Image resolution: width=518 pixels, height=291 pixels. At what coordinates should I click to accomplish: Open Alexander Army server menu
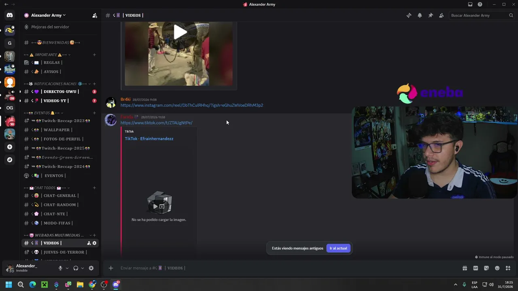(49, 15)
